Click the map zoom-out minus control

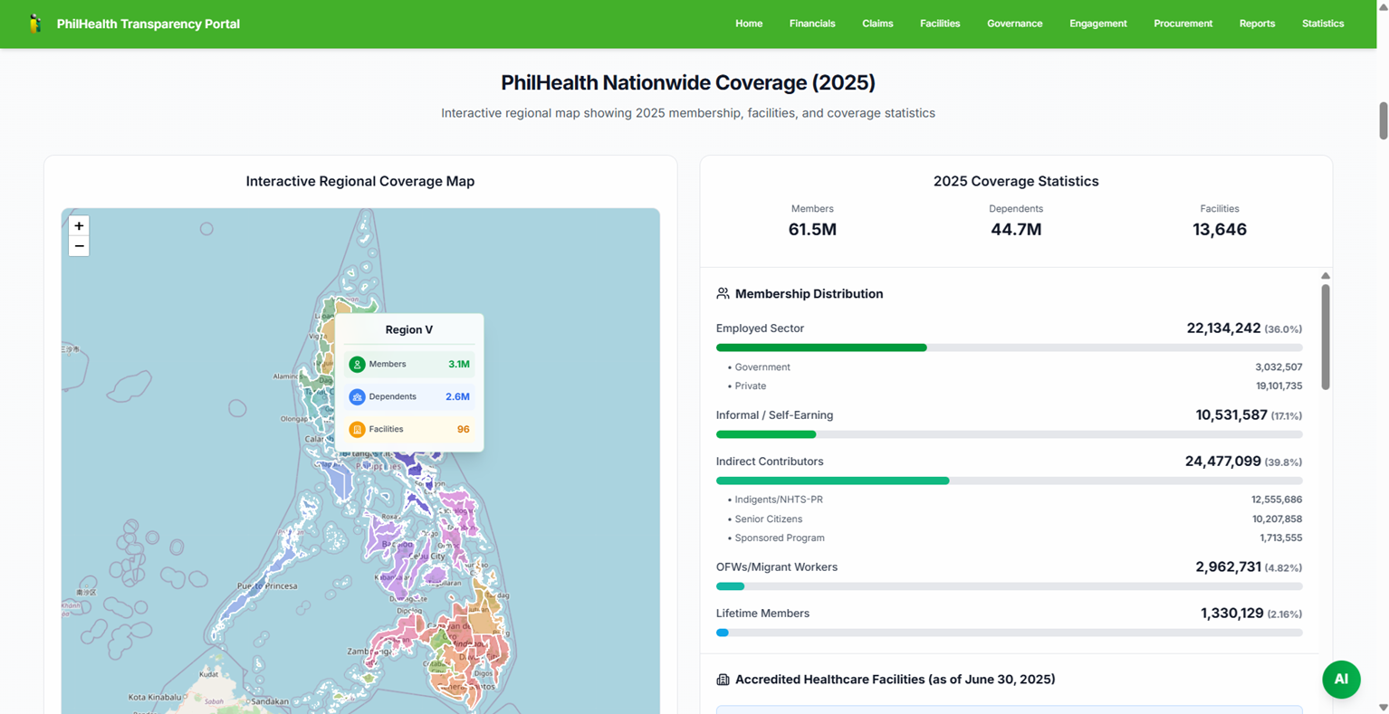coord(79,246)
